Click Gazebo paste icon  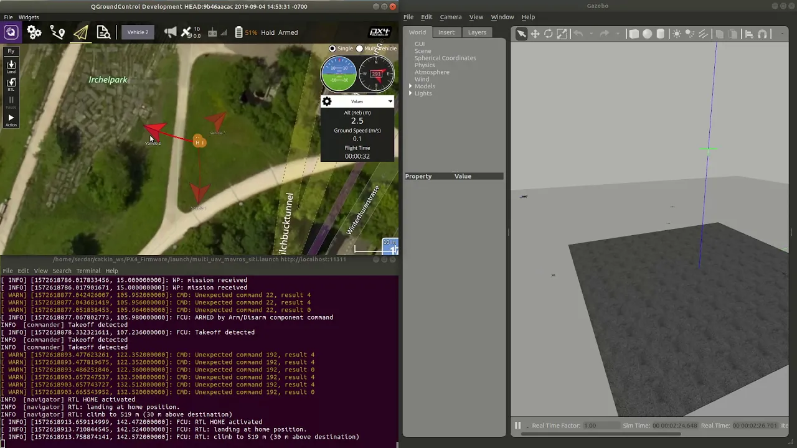click(x=733, y=34)
